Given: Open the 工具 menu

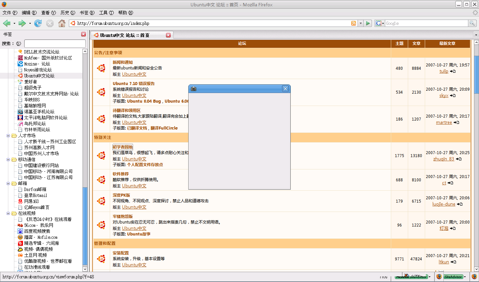Looking at the screenshot, I should [x=106, y=13].
